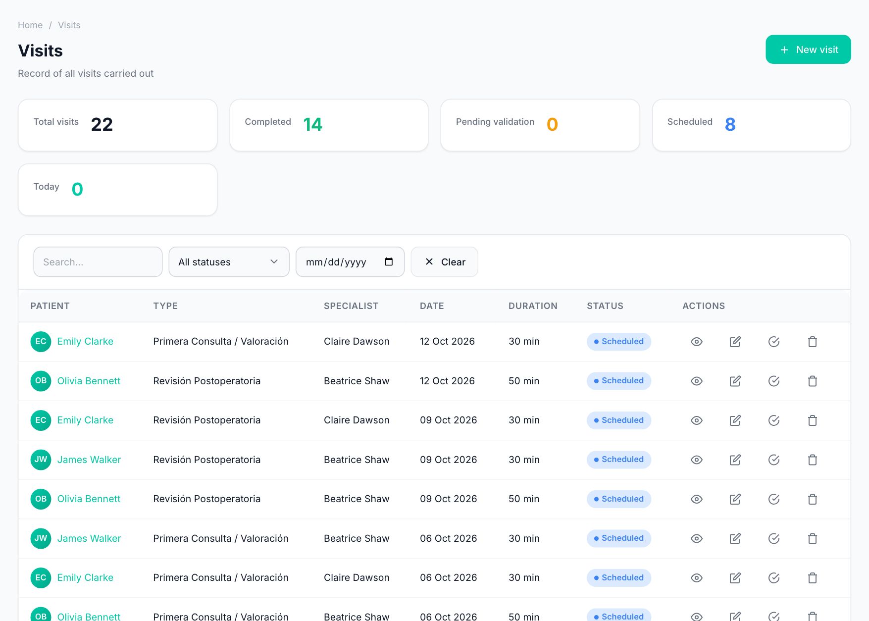Image resolution: width=869 pixels, height=621 pixels.
Task: Click the New visit button
Action: pos(808,50)
